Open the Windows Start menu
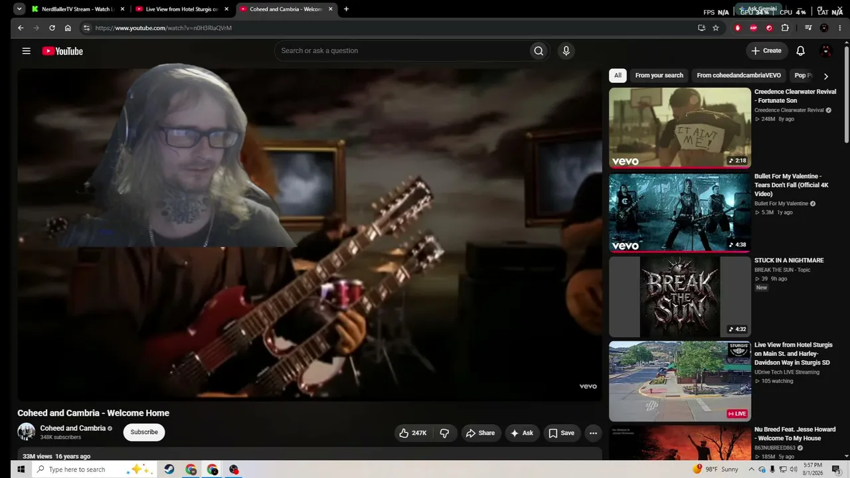The image size is (850, 478). [21, 469]
